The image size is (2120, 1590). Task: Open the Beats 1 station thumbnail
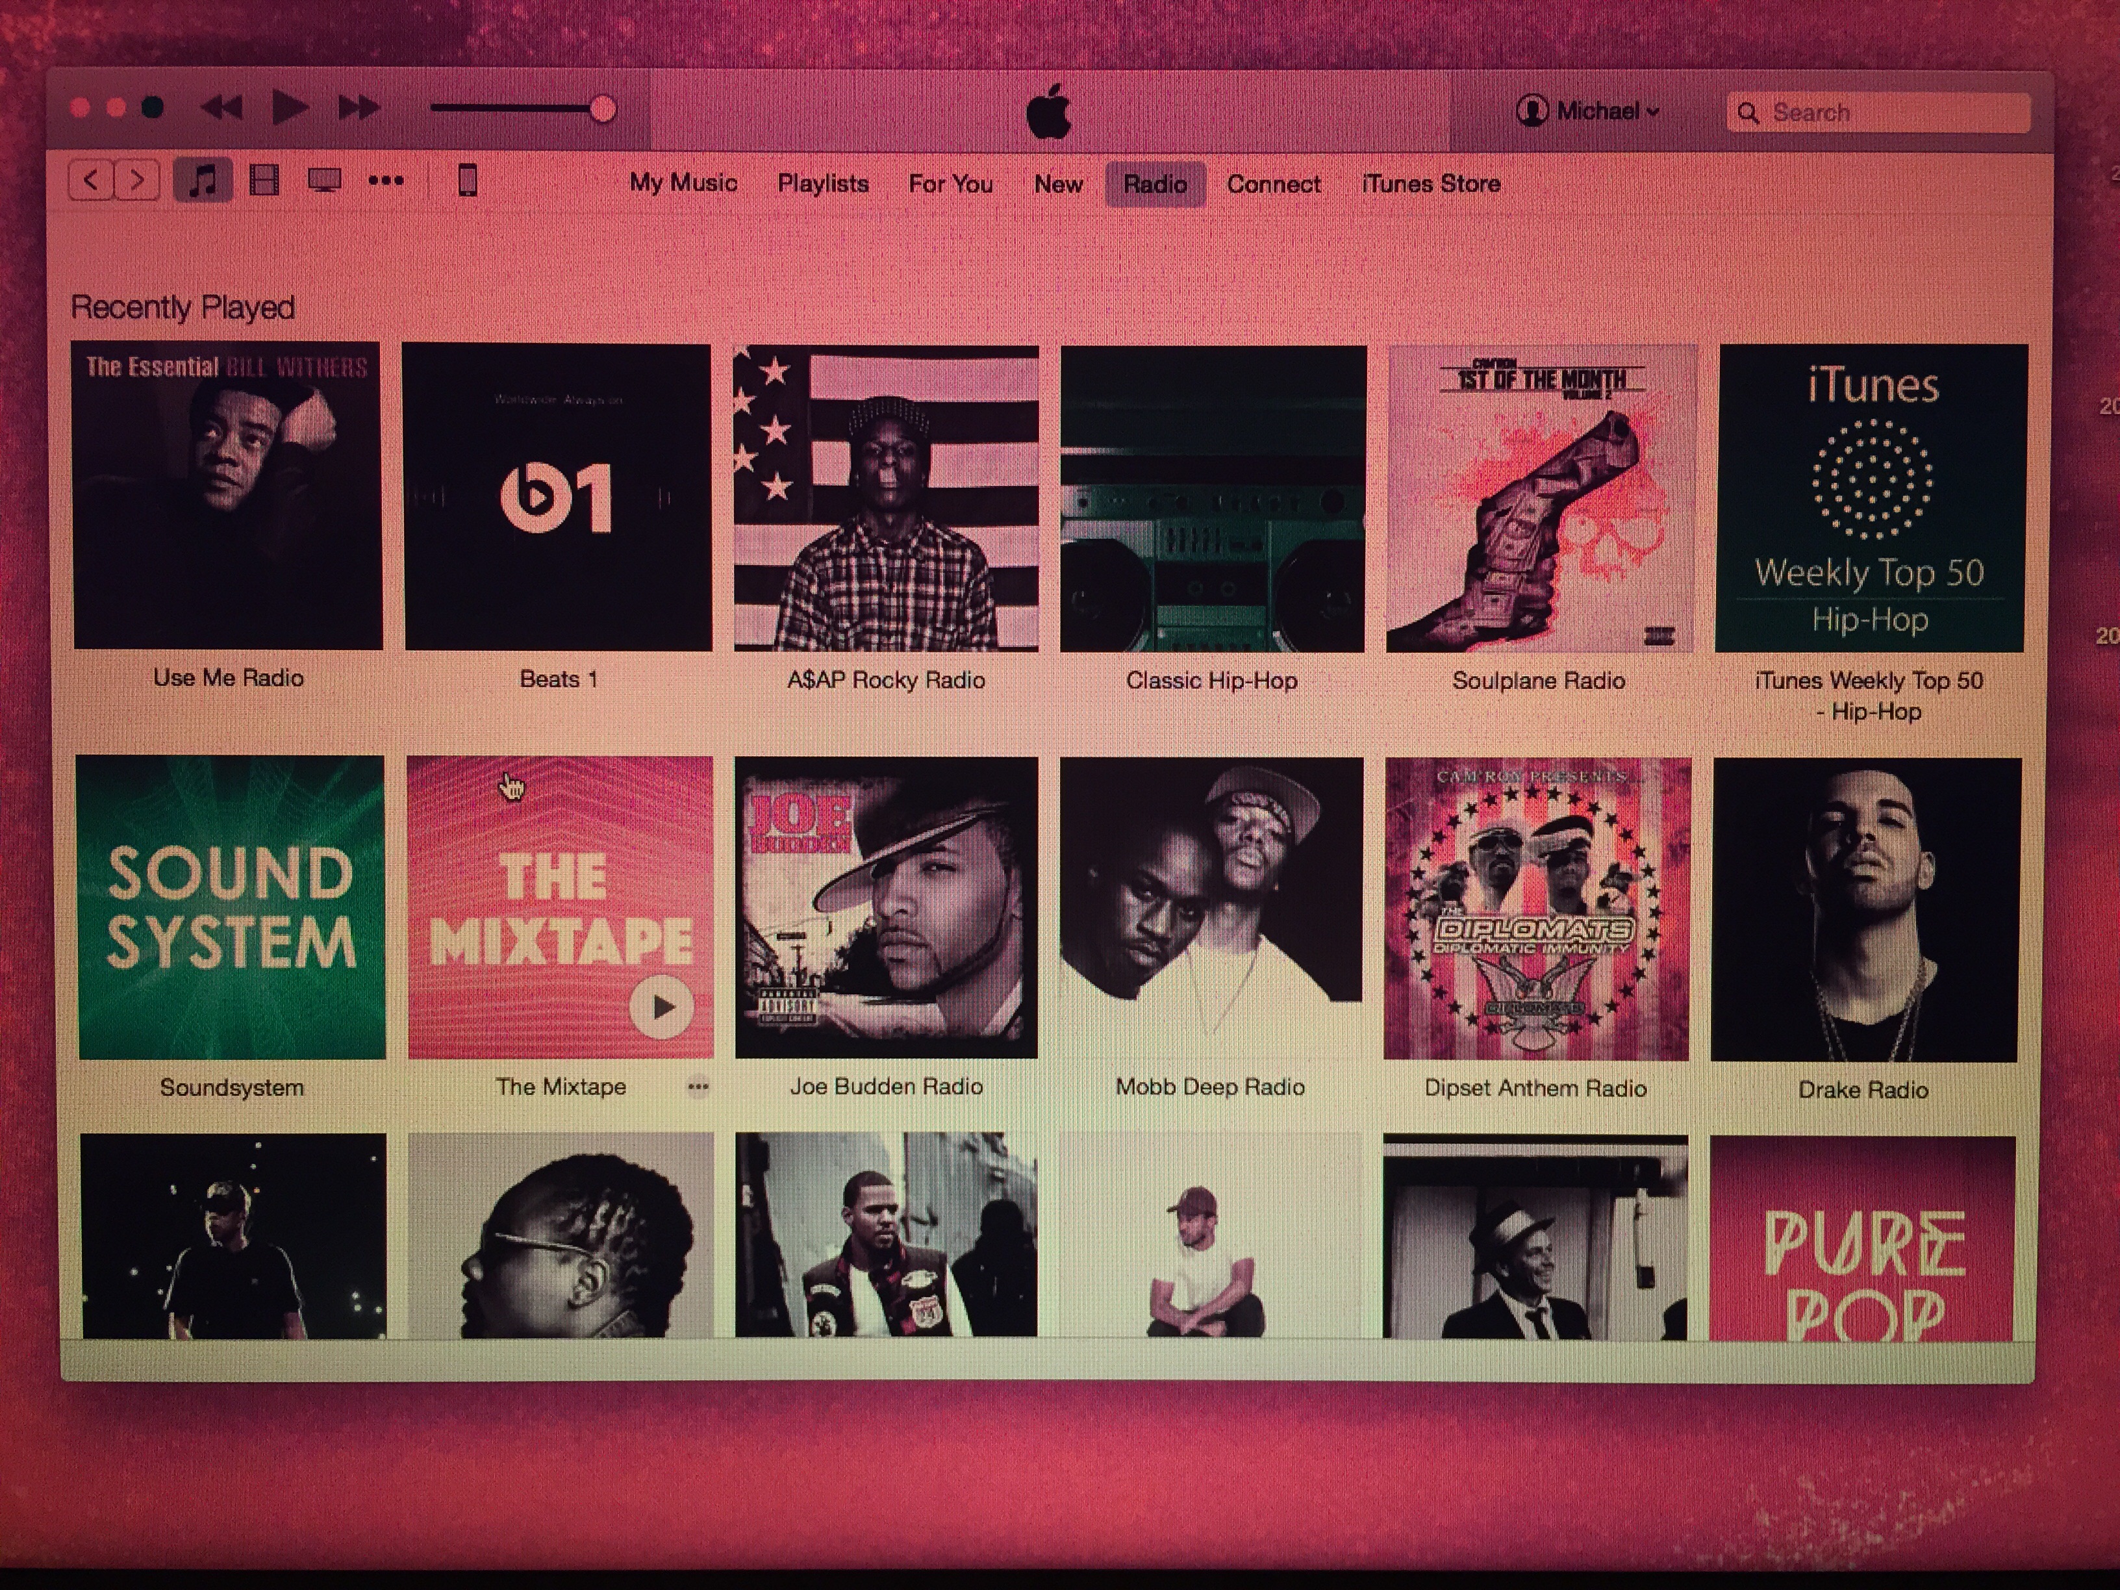click(558, 498)
